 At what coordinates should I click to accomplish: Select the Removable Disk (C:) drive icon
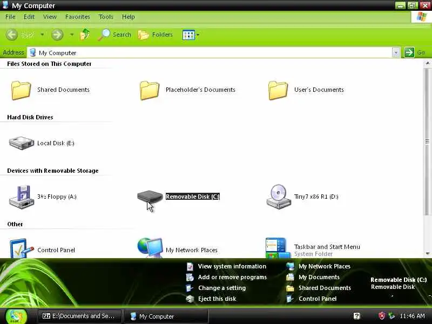150,196
